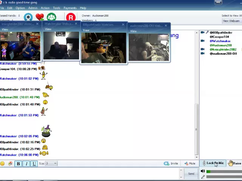Open the Admin menu
Image resolution: width=242 pixels, height=181 pixels.
(33, 8)
